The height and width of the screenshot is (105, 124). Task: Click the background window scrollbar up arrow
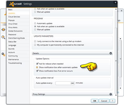[120, 39]
